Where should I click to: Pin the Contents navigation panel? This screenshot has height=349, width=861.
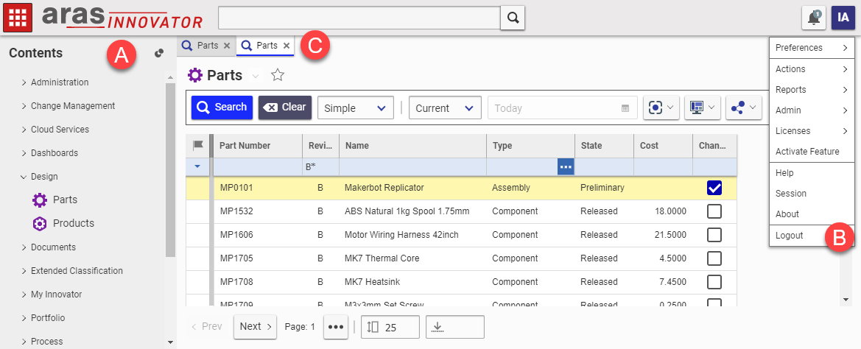click(158, 53)
